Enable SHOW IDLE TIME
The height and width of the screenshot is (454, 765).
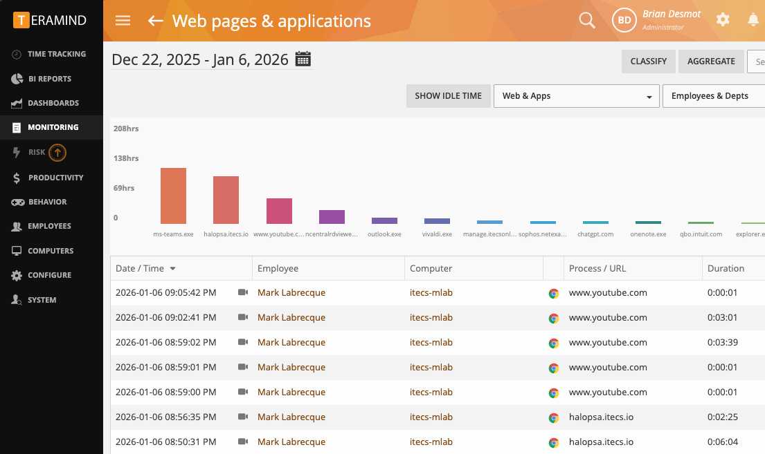(x=448, y=96)
